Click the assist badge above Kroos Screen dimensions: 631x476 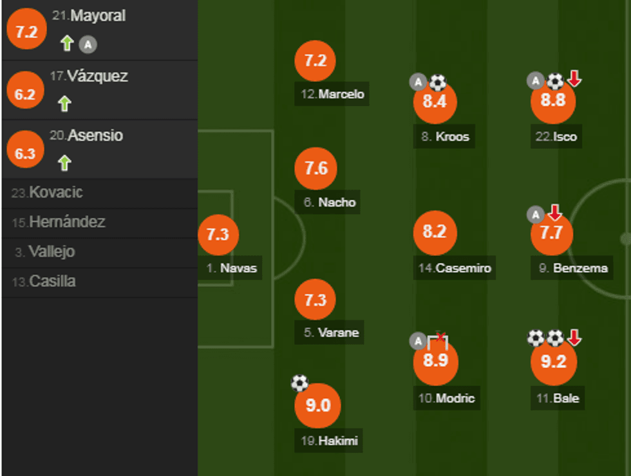[419, 82]
